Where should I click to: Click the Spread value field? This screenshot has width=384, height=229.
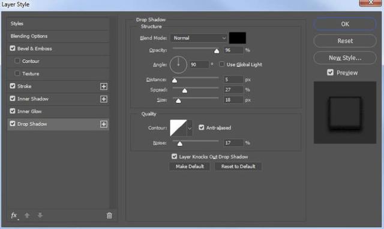coord(233,90)
